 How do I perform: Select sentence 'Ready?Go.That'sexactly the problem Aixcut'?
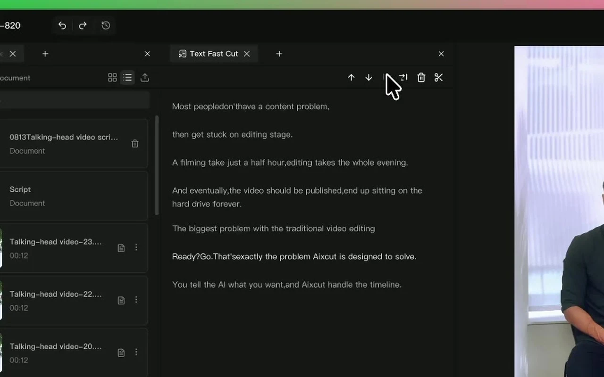coord(254,257)
